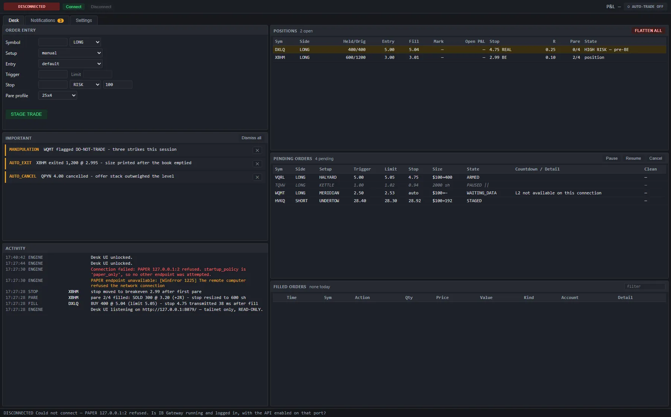
Task: Open the Notifications tab
Action: [47, 20]
